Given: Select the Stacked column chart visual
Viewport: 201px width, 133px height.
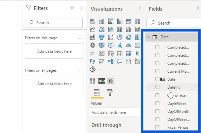Looking at the screenshot, I should (102, 21).
